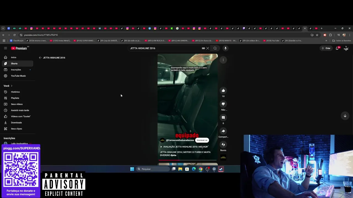
Task: Open the Short's three-dot options menu
Action: [223, 60]
